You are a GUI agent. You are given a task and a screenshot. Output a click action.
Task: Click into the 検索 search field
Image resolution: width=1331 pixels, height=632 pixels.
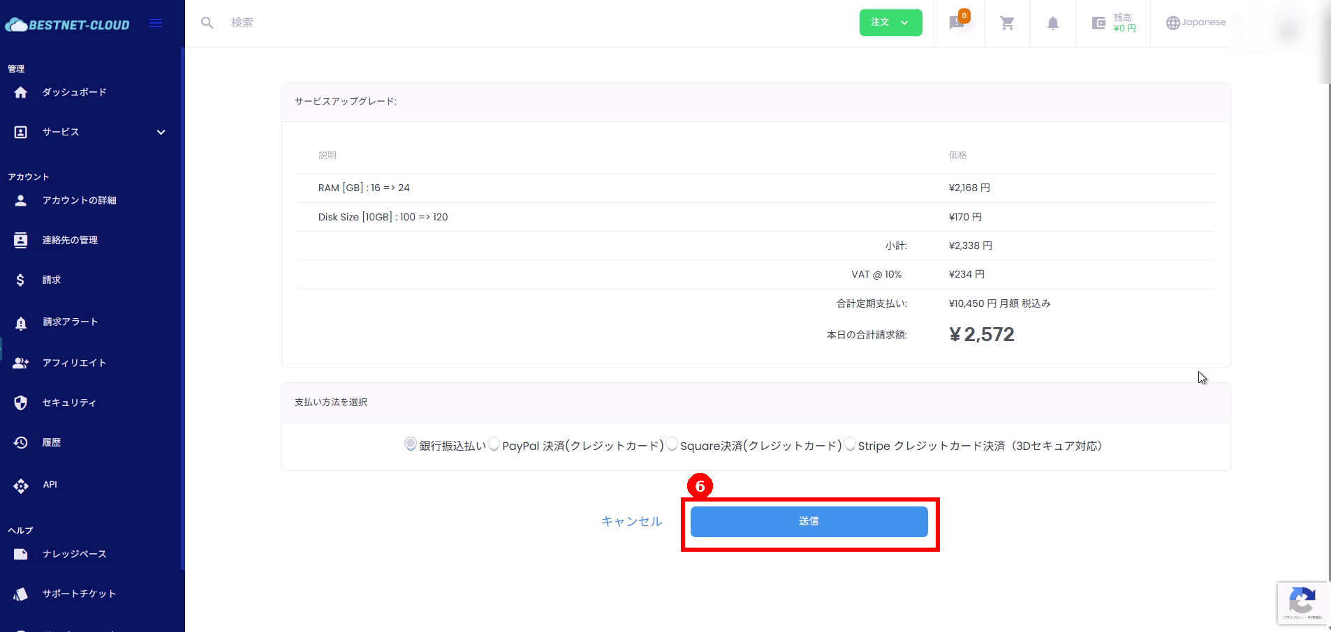pos(419,23)
